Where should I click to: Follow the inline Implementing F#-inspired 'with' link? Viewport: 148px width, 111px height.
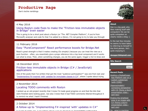pyautogui.click(x=48, y=76)
